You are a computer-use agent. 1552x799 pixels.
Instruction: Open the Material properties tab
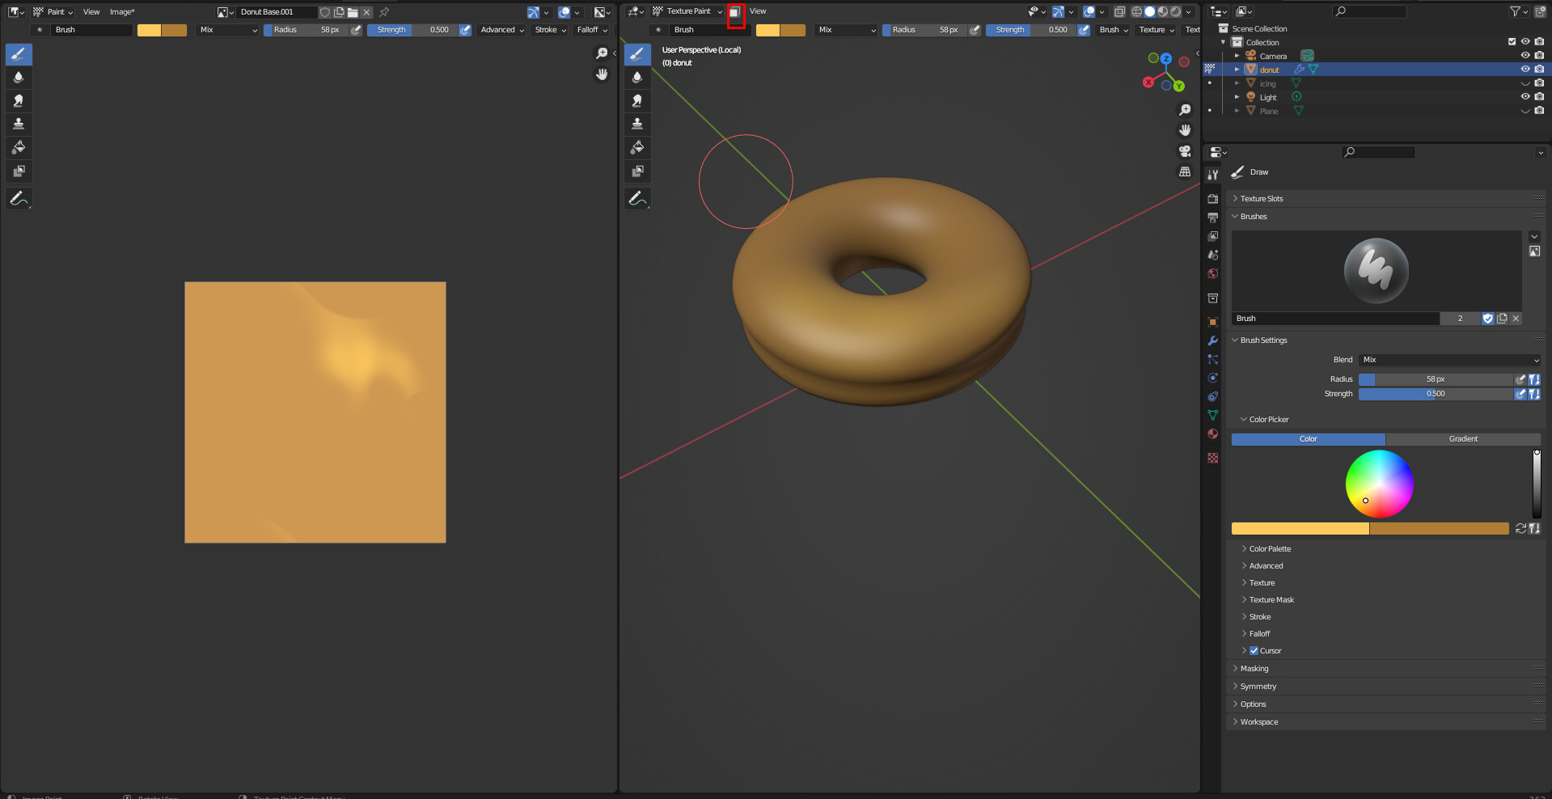(x=1213, y=434)
